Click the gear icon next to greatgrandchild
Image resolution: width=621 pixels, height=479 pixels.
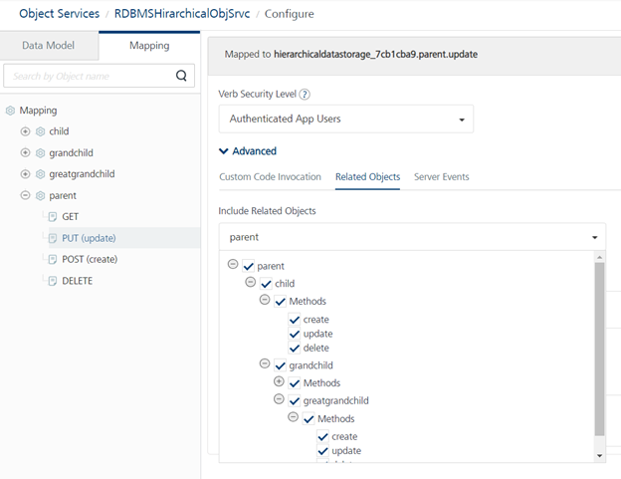[x=40, y=174]
